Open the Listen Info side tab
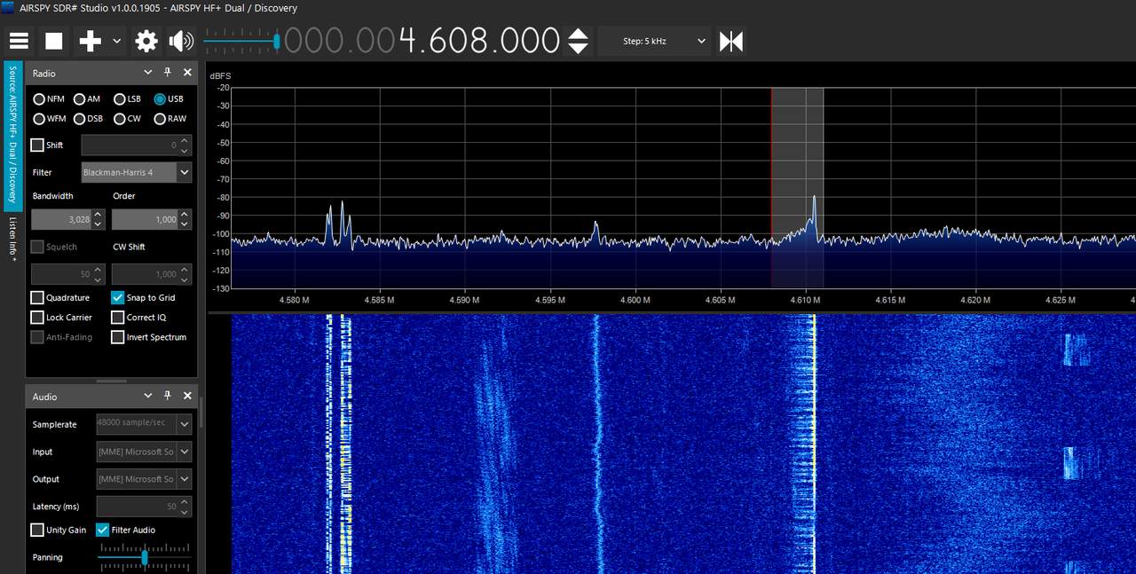The width and height of the screenshot is (1136, 574). click(x=12, y=240)
